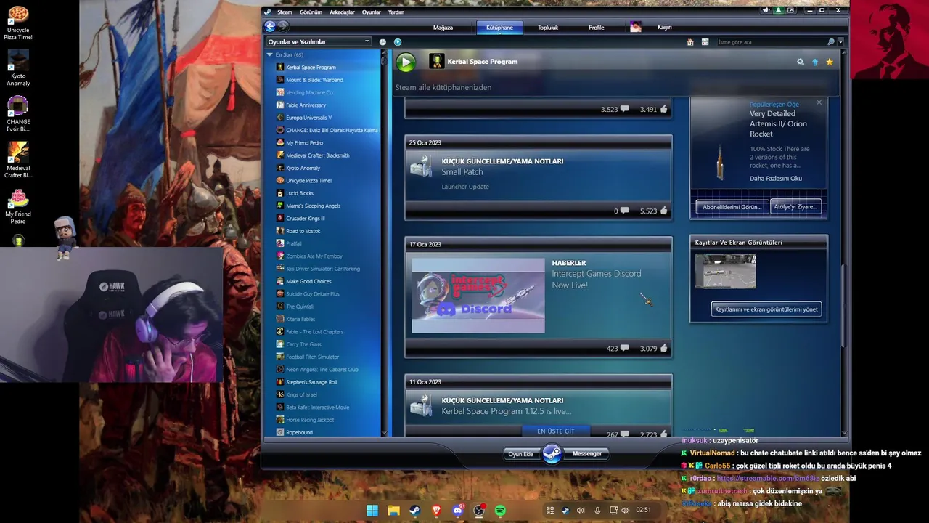Click Kayıtlarımı ve ekran görüntülerimi yönet button
Image resolution: width=929 pixels, height=523 pixels.
coord(766,309)
